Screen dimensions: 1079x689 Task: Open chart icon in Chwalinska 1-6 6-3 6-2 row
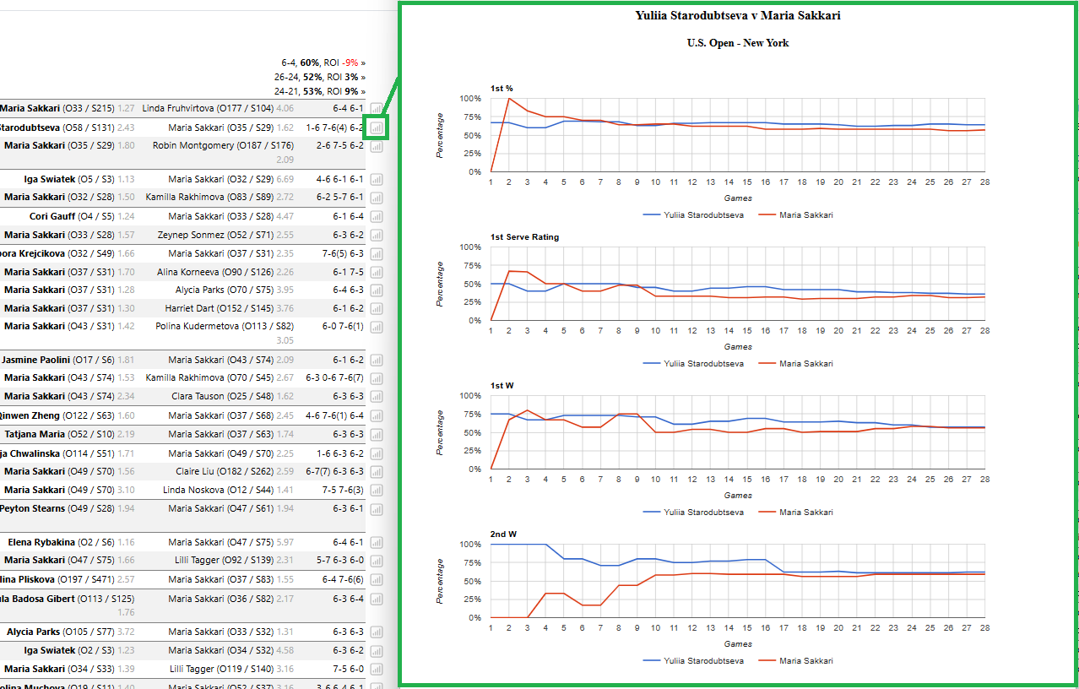[376, 454]
